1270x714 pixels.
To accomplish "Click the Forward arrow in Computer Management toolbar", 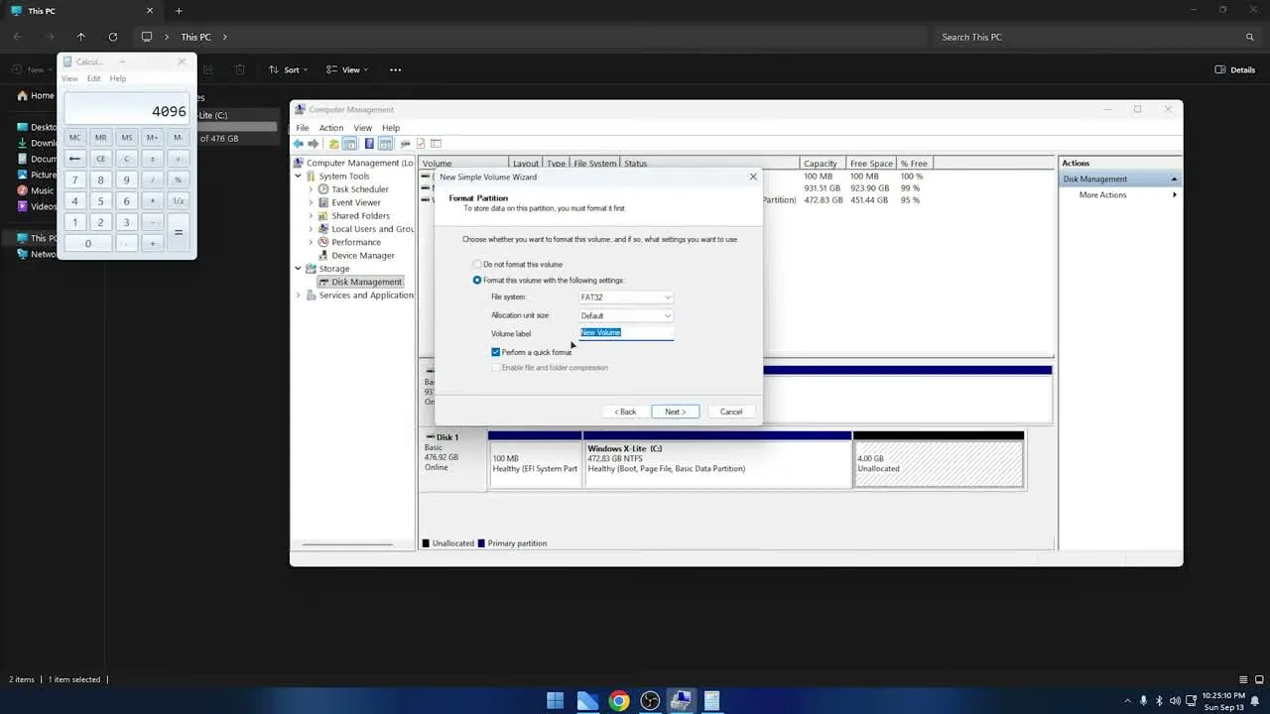I will coord(314,144).
